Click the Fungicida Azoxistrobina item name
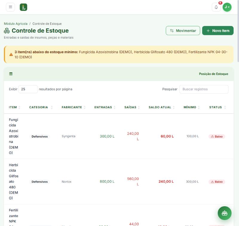239x226 pixels. pyautogui.click(x=13, y=136)
